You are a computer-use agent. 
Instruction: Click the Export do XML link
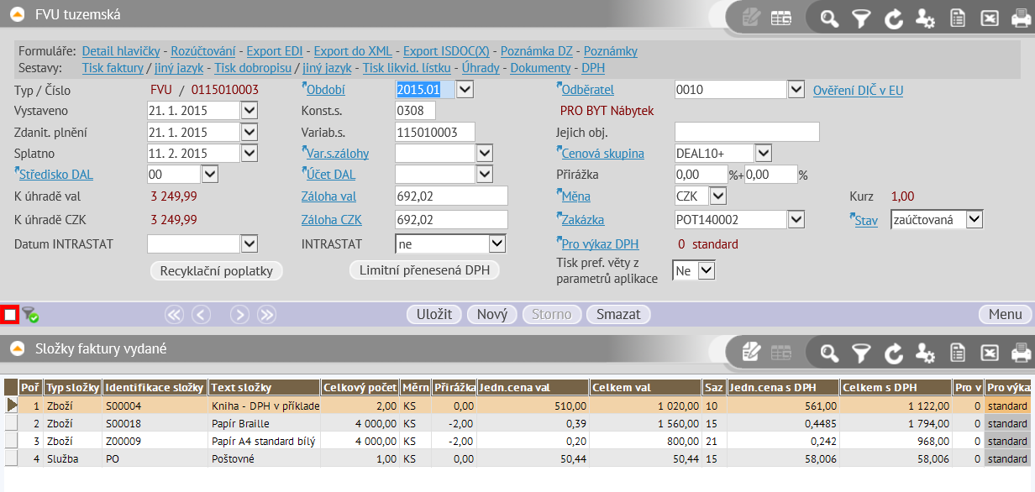tap(353, 51)
